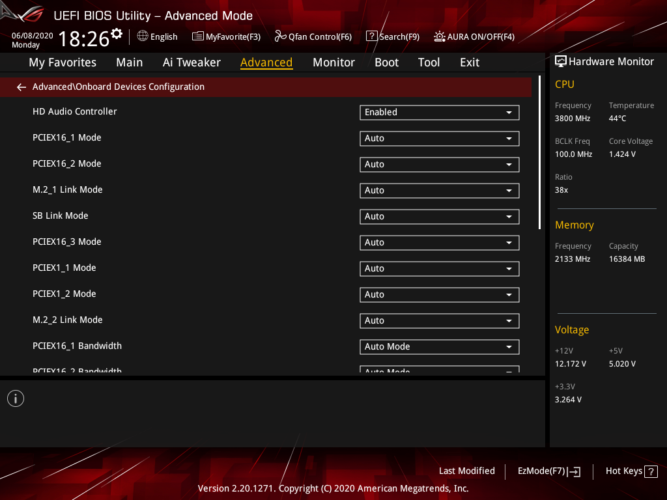
Task: Open the PCIEX16_2 Mode dropdown
Action: coord(440,165)
